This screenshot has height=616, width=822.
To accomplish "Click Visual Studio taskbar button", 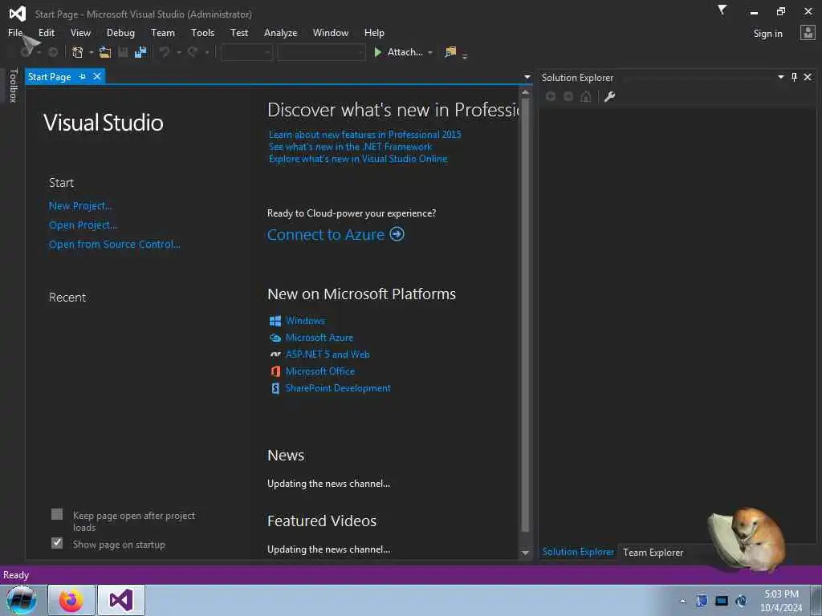I will [121, 600].
